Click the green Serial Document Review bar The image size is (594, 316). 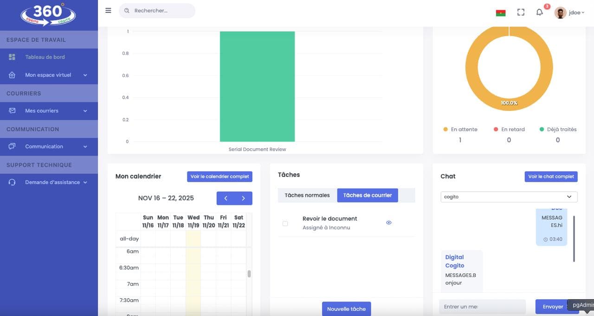pos(257,87)
